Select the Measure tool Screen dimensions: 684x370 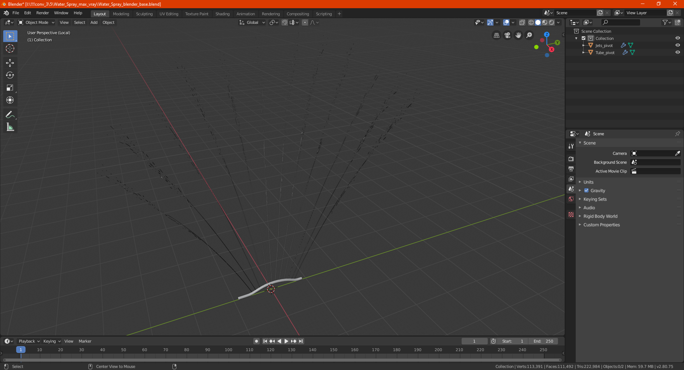pyautogui.click(x=10, y=127)
